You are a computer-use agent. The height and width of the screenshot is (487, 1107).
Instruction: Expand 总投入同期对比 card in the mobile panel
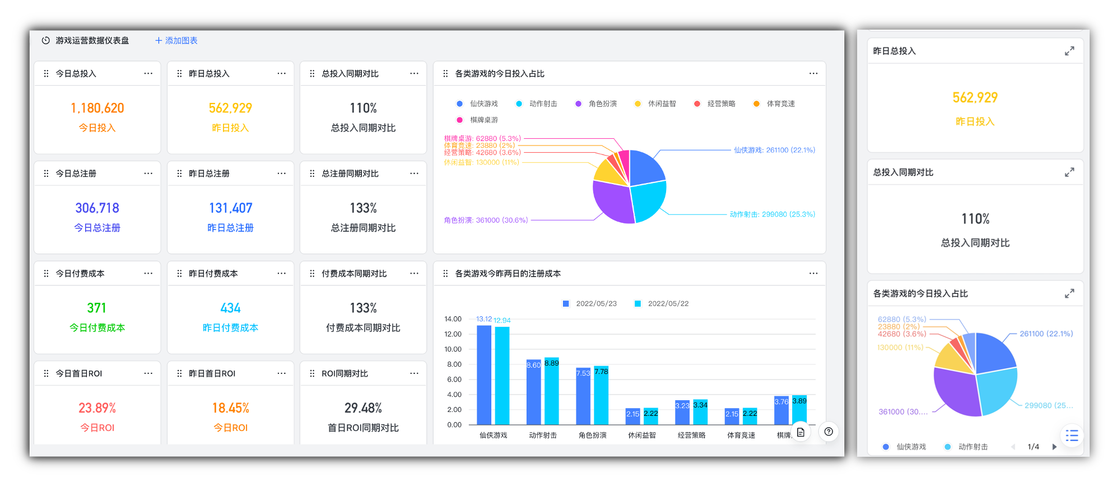(1069, 172)
